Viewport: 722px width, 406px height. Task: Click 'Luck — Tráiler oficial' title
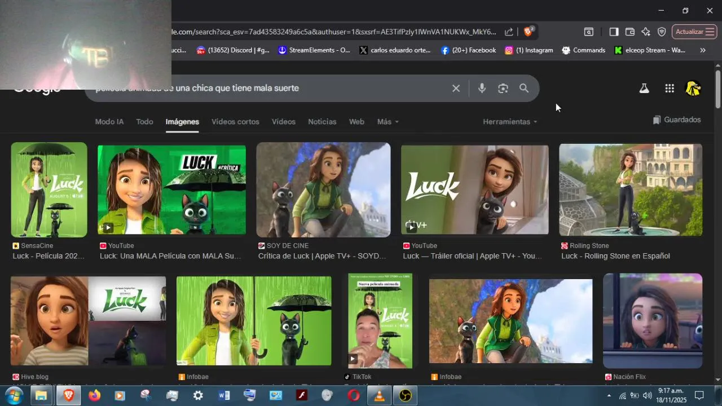473,256
